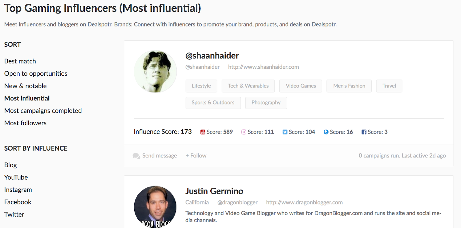Viewport: 461px width, 228px height.
Task: Choose the Photography category tag
Action: click(266, 103)
